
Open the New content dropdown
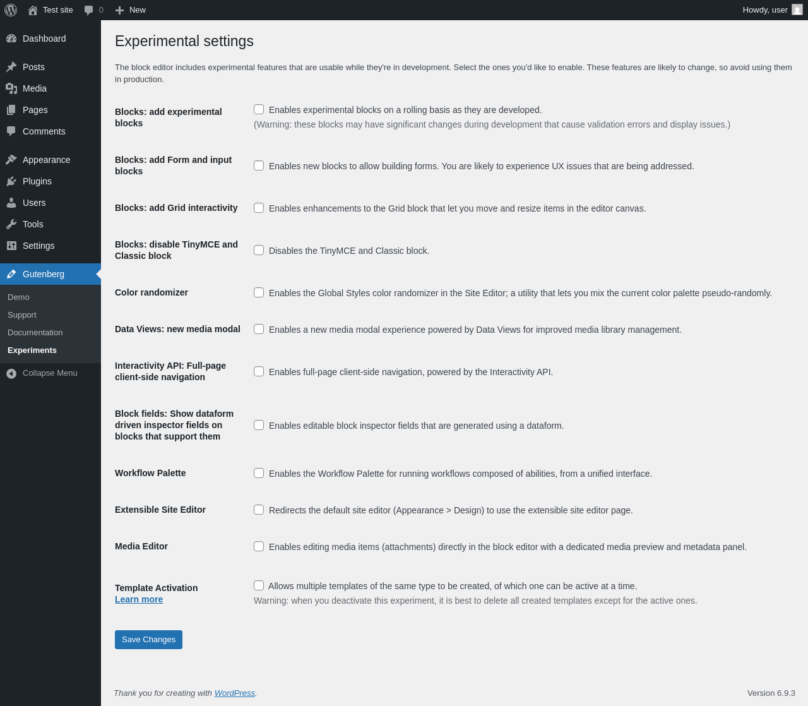(x=131, y=10)
